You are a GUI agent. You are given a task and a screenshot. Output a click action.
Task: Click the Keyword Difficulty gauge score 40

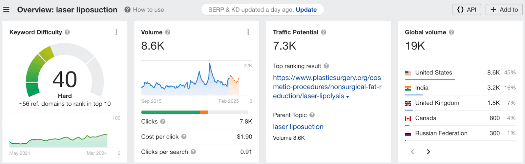pyautogui.click(x=65, y=79)
